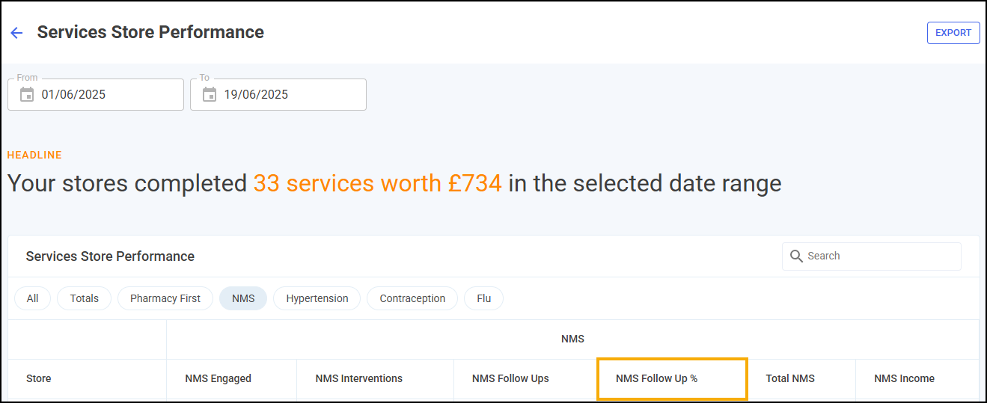Click the EXPORT button
The width and height of the screenshot is (987, 403).
click(953, 33)
